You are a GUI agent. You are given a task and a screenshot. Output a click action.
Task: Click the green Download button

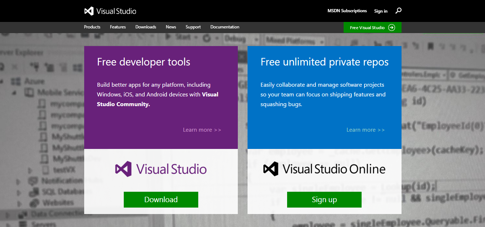[161, 199]
